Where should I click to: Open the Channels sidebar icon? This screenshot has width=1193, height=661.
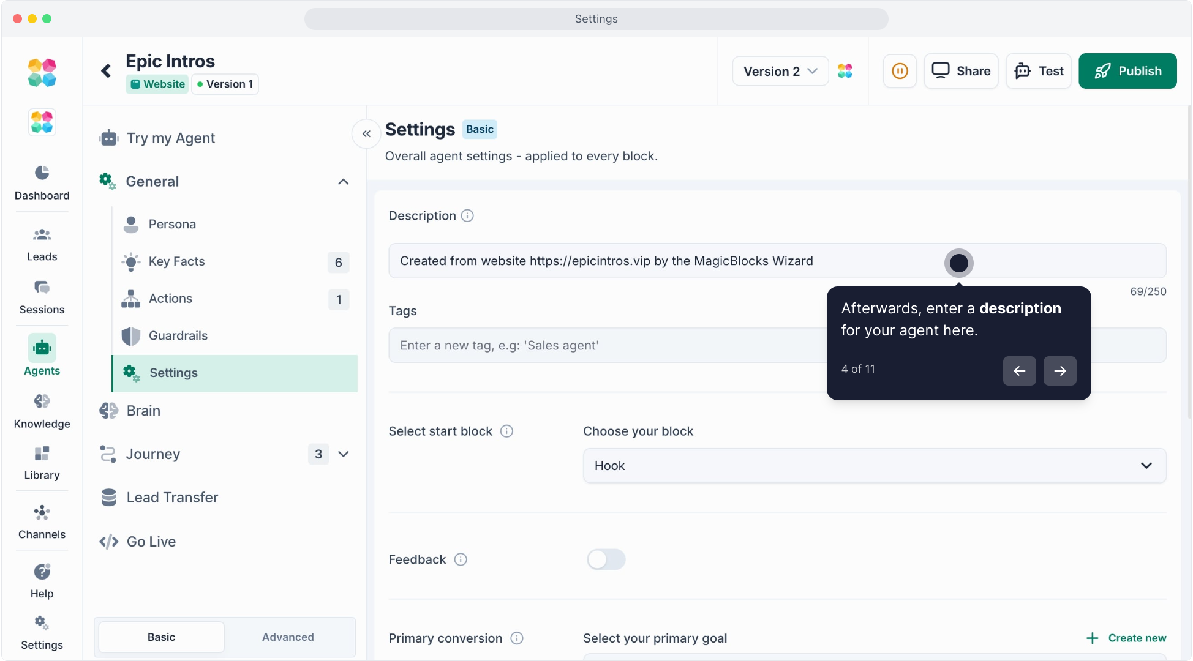[42, 513]
